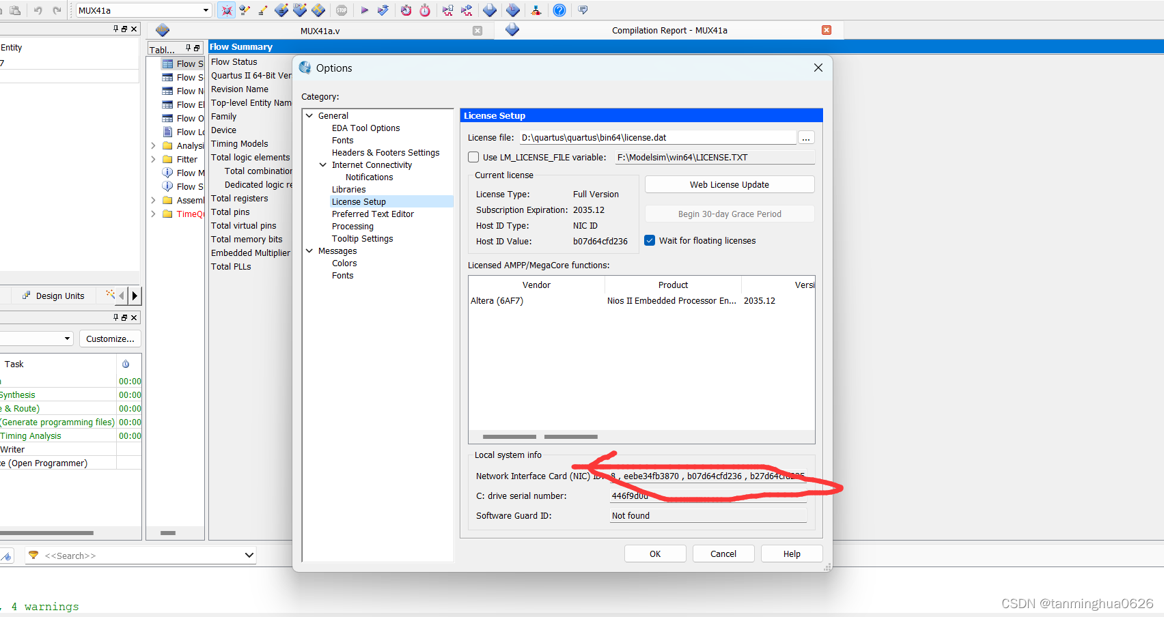
Task: Open the Tasks flow dropdown beside Customize
Action: click(x=67, y=339)
